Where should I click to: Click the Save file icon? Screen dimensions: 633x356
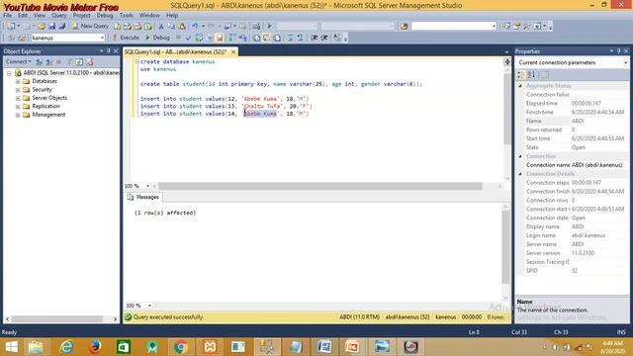coord(51,26)
